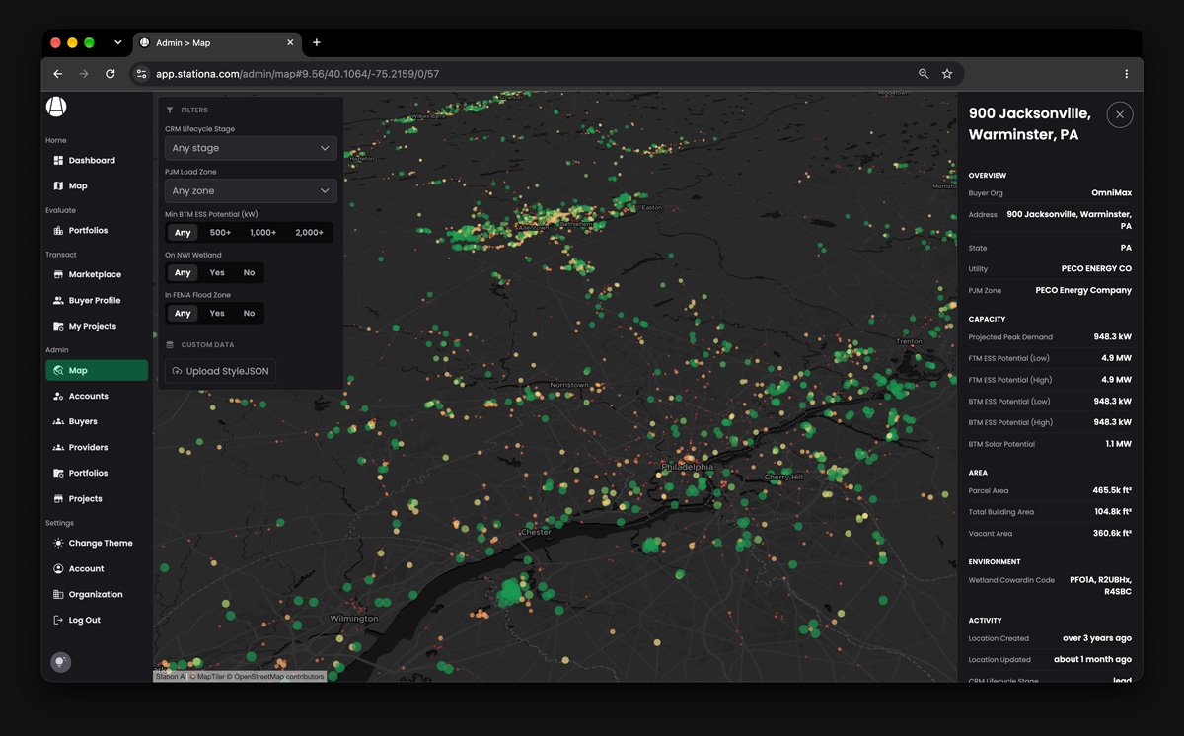Click the Log Out icon
The width and height of the screenshot is (1184, 736).
[58, 620]
